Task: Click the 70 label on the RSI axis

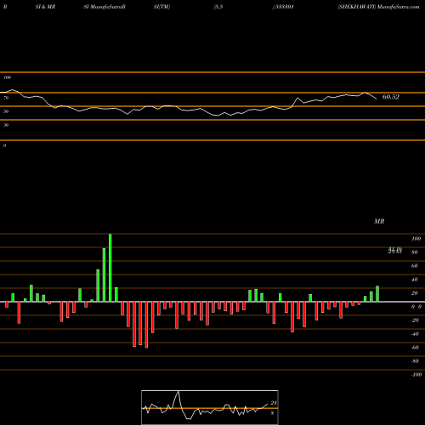Action: 6,98
